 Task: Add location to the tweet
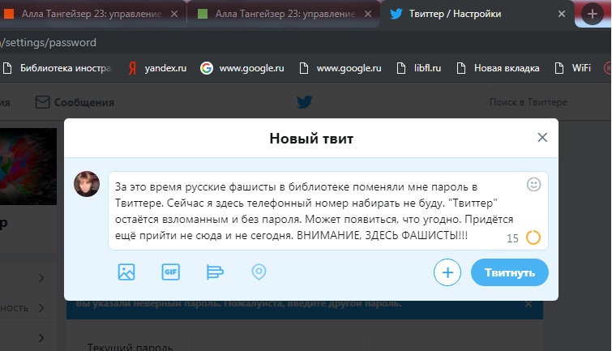coord(259,272)
